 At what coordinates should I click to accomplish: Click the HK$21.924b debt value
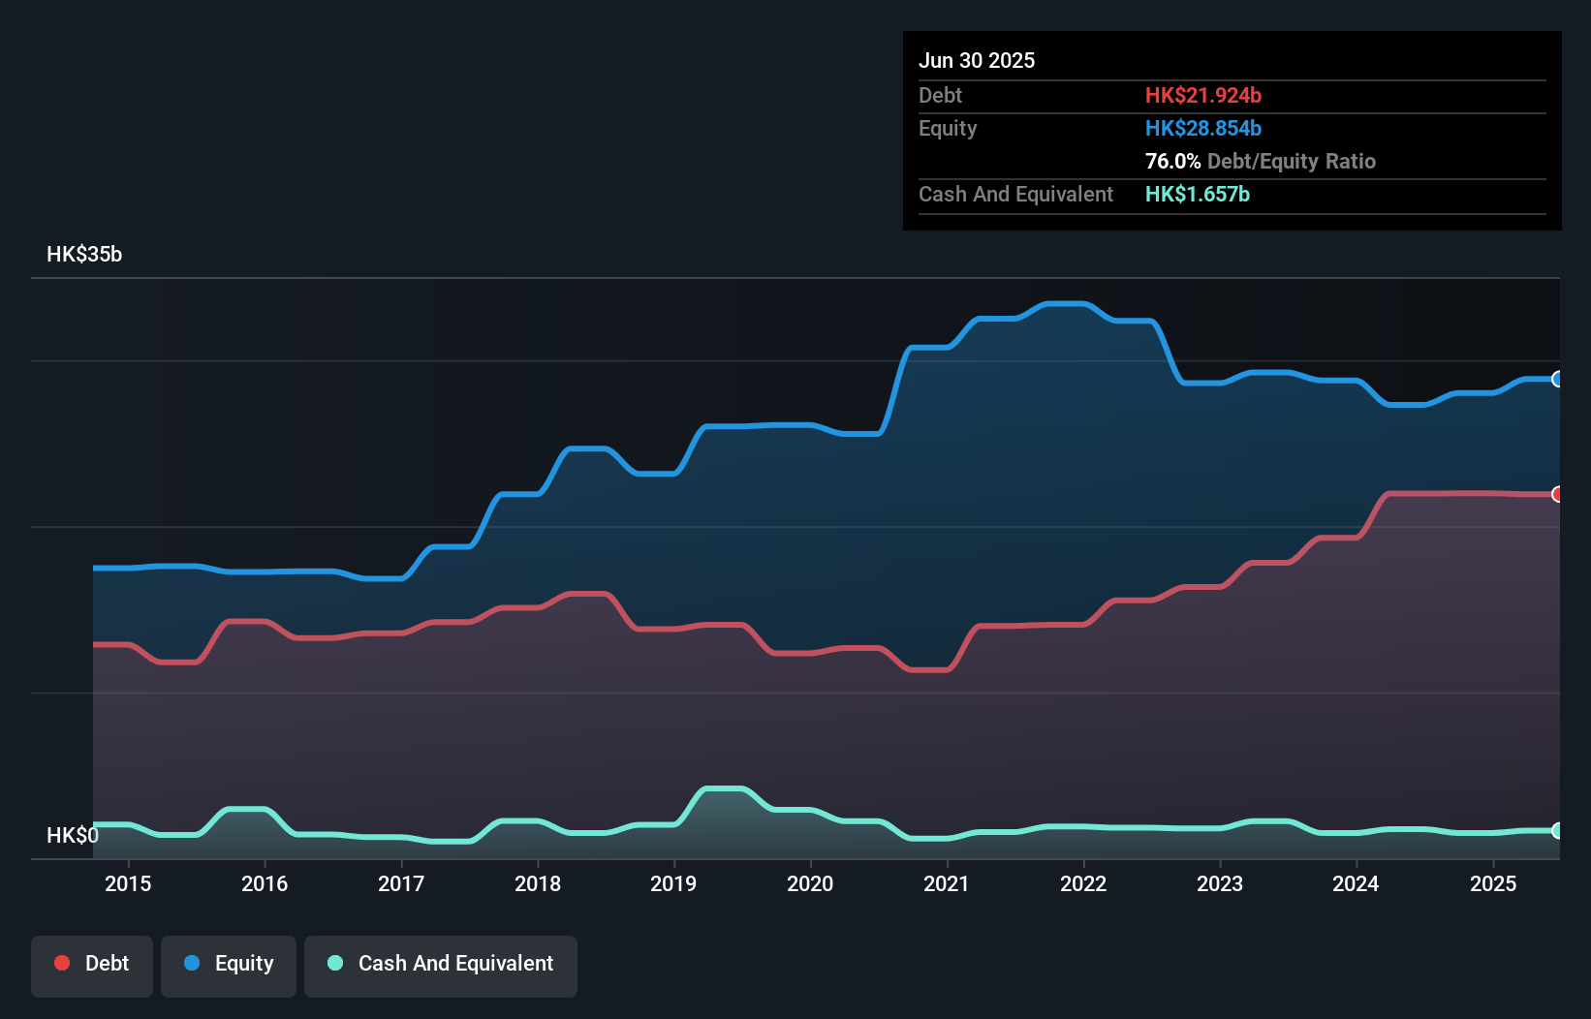[1203, 95]
